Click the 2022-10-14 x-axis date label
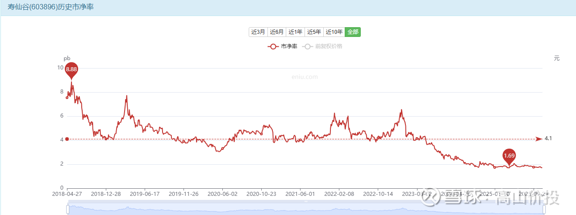Screen dimensions: 576x215 tap(378, 194)
